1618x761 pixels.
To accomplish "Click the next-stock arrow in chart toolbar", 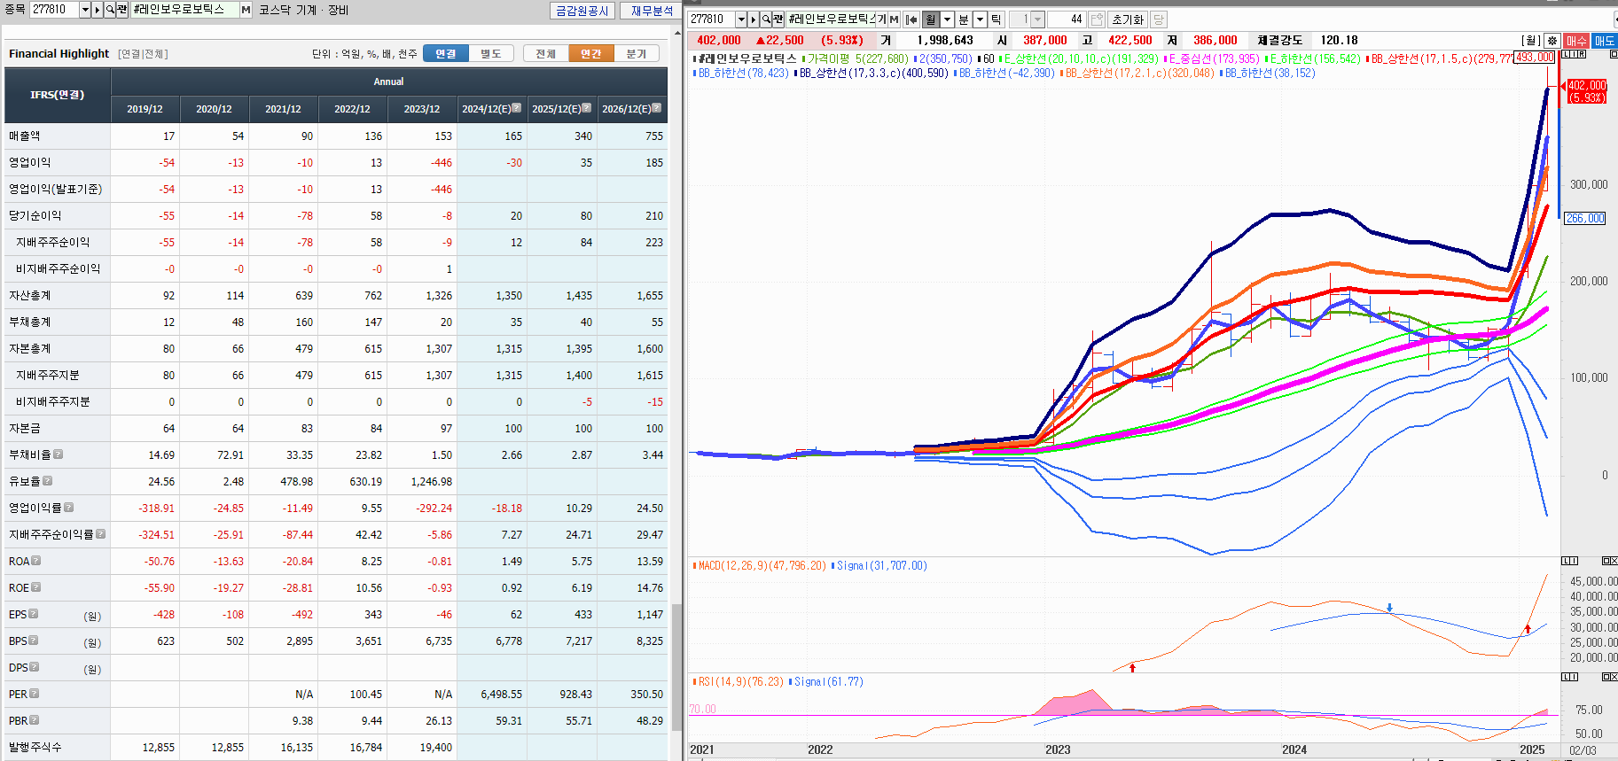I will [754, 19].
